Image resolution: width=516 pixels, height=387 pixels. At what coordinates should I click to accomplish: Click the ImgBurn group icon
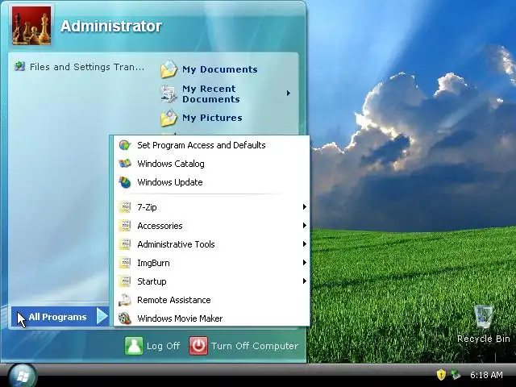tap(125, 263)
